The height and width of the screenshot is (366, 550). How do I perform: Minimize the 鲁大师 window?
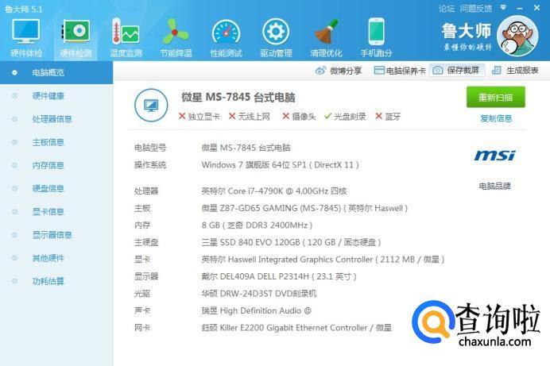point(520,8)
